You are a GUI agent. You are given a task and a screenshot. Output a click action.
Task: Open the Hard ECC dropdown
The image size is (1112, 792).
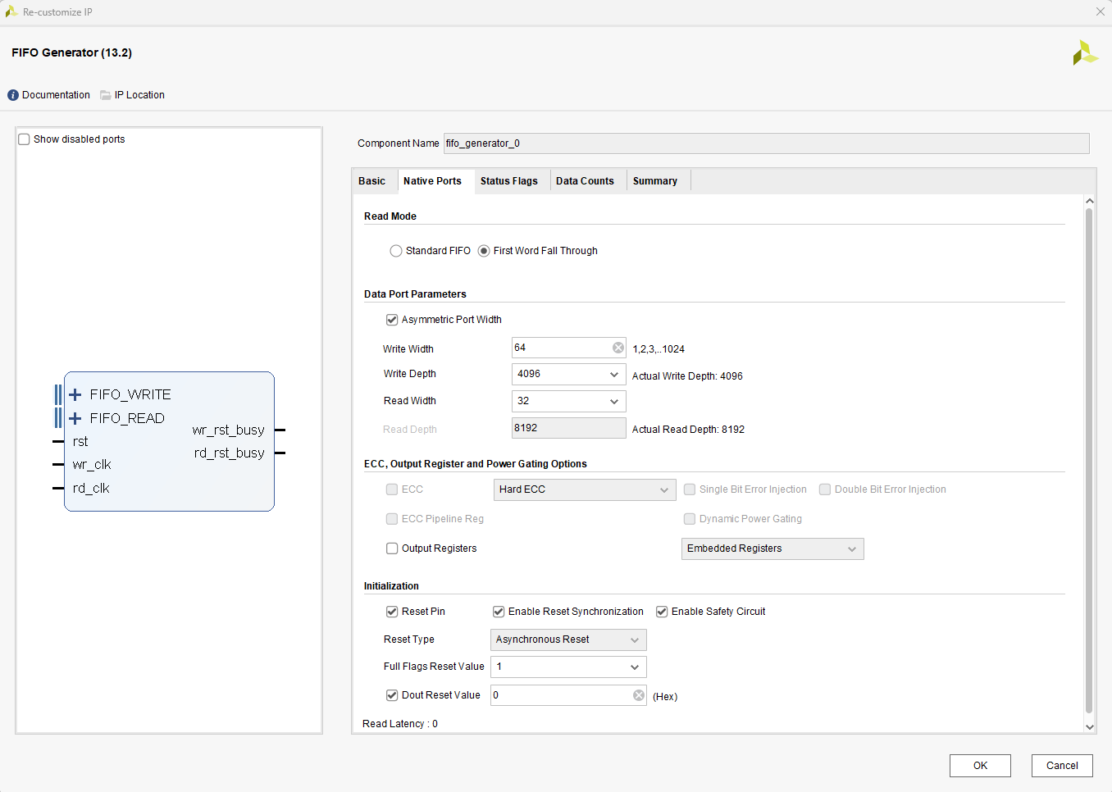pos(585,489)
